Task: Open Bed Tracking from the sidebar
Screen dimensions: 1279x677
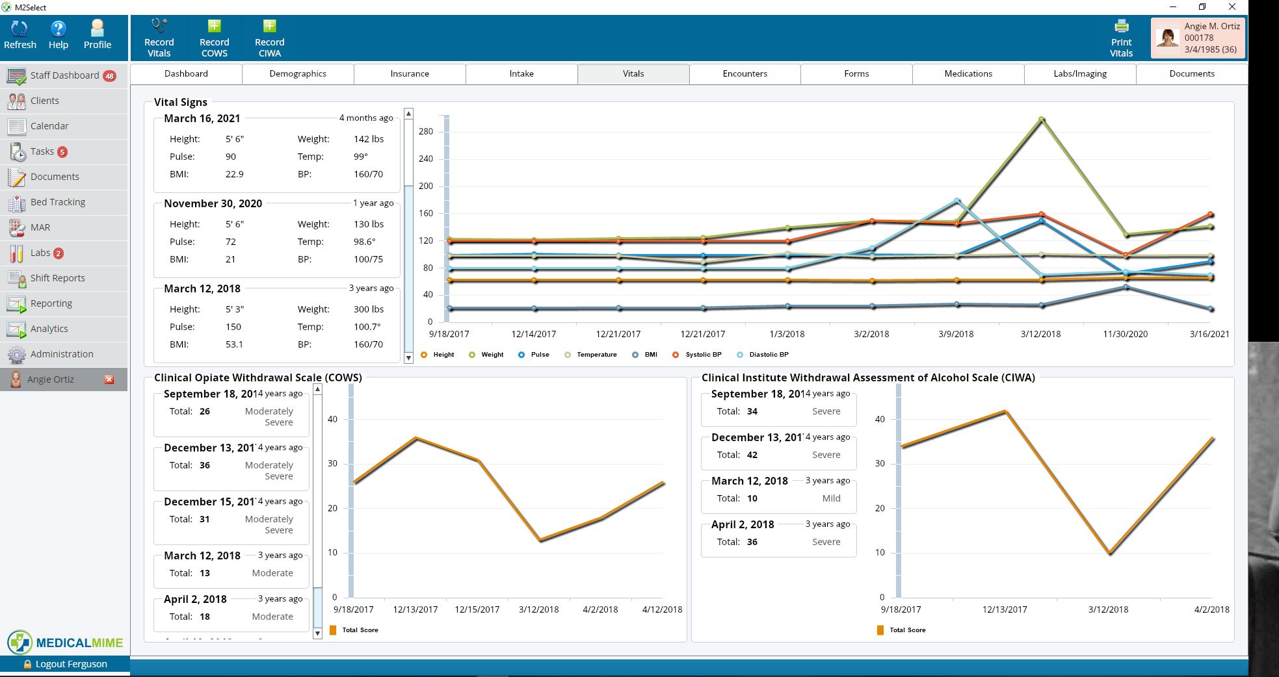Action: (58, 201)
